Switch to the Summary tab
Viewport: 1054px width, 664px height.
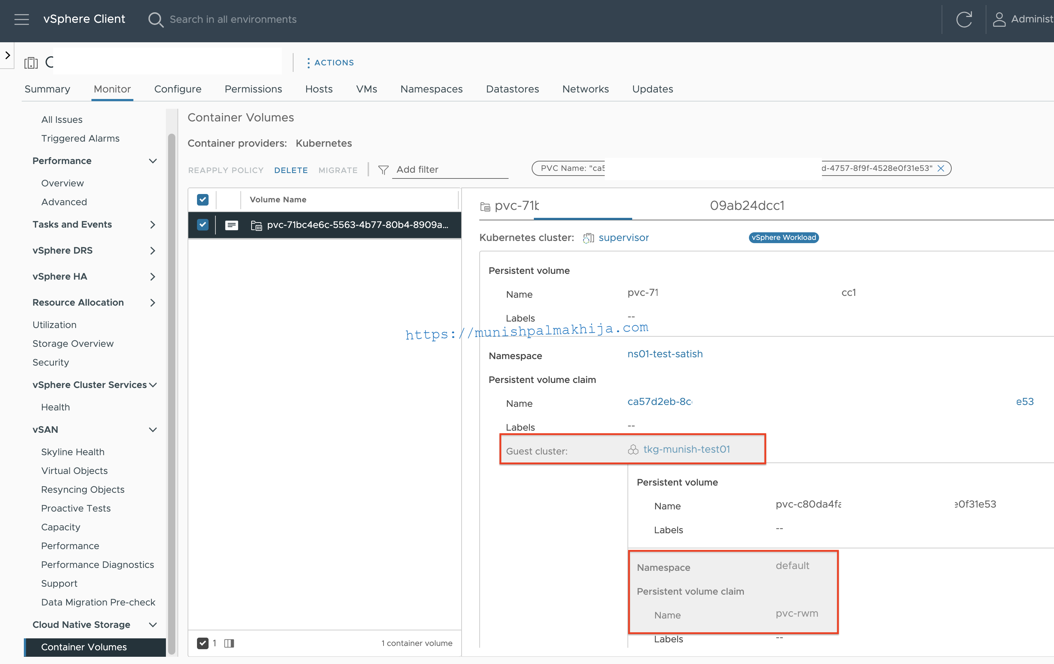47,89
